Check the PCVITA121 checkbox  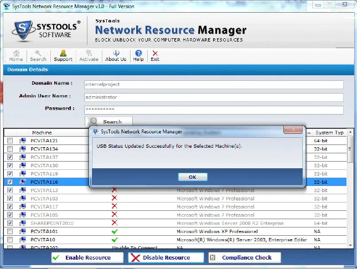[10, 141]
